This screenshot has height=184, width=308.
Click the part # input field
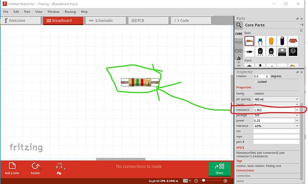coord(276,142)
